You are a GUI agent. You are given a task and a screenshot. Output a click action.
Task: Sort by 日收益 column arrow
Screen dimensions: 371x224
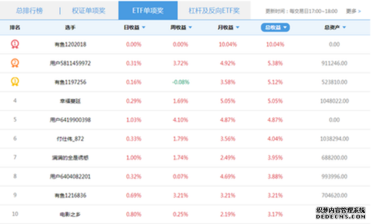point(144,27)
